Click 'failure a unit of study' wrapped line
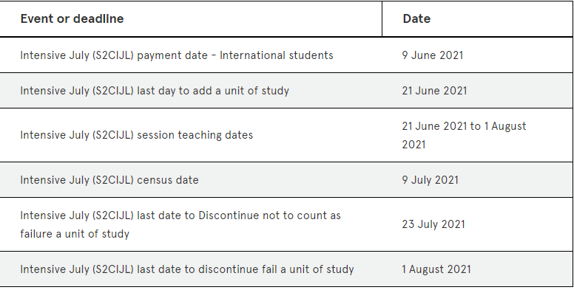 coord(75,234)
